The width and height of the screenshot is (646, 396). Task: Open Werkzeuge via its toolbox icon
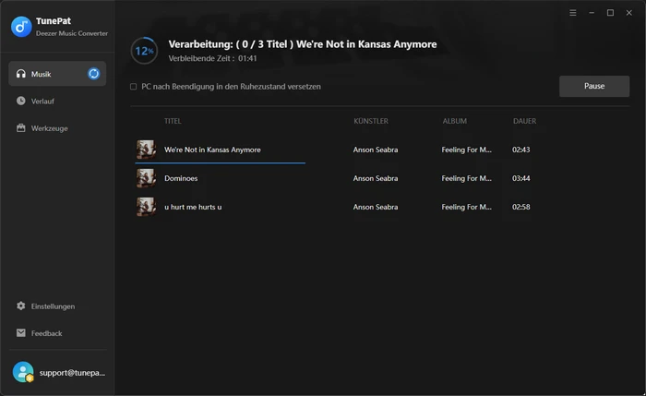tap(20, 127)
